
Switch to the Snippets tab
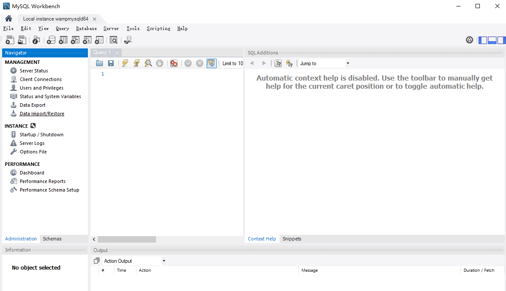click(x=292, y=239)
